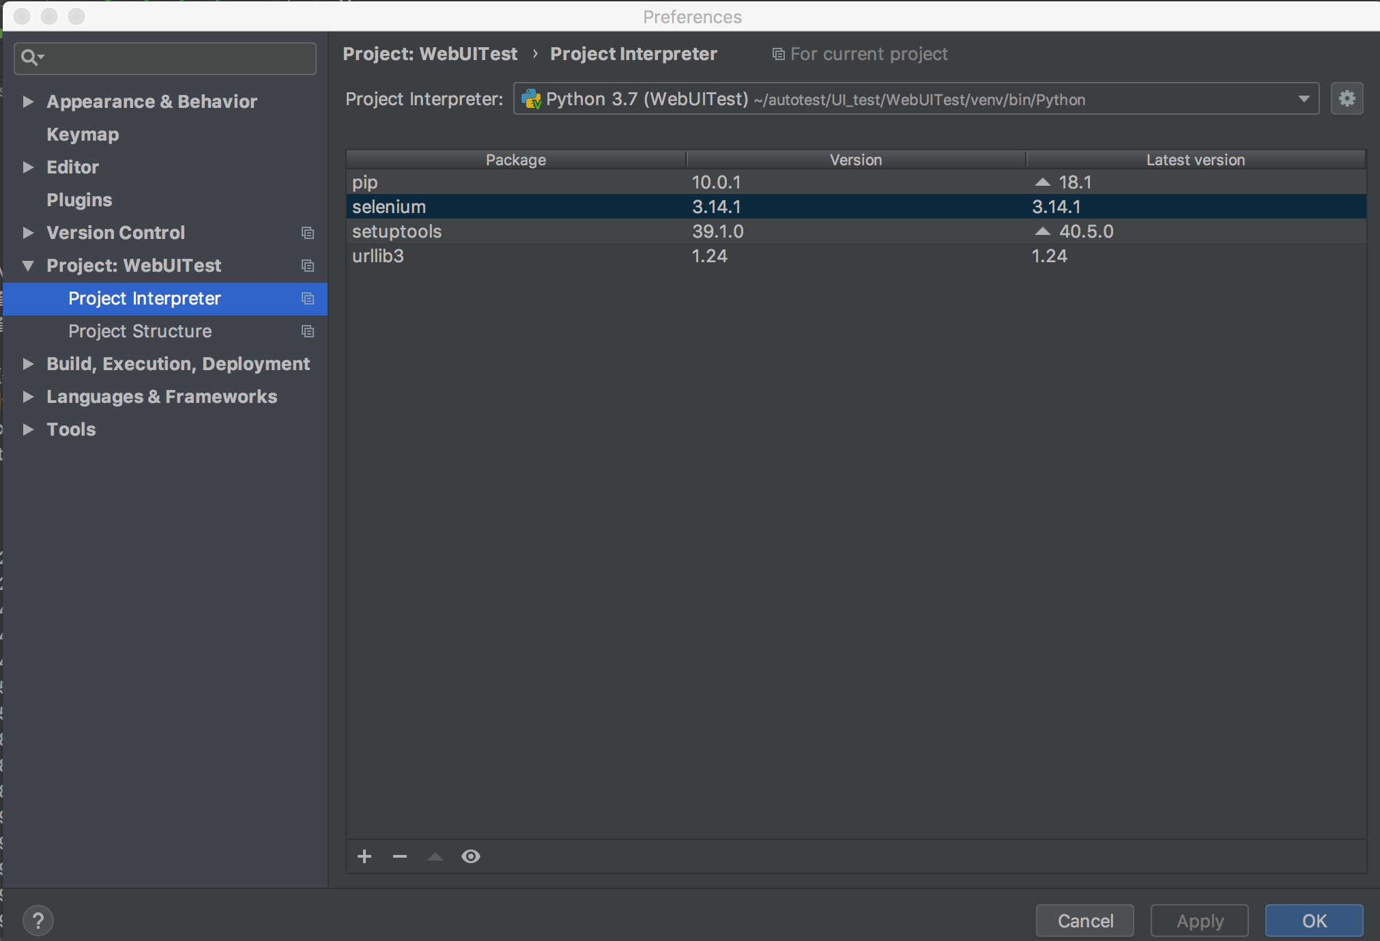This screenshot has width=1380, height=941.
Task: Select the selenium package row
Action: coord(856,207)
